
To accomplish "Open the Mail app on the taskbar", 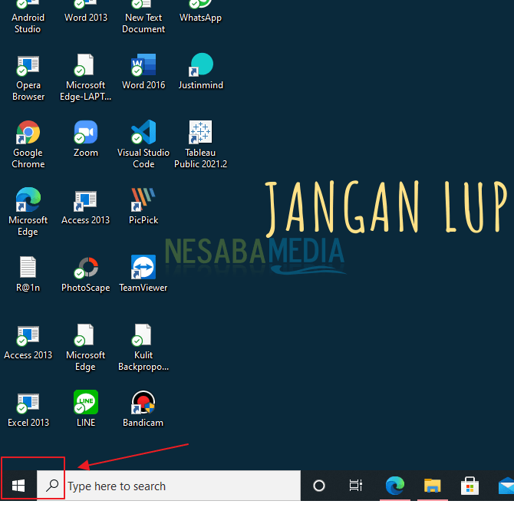I will [x=506, y=486].
